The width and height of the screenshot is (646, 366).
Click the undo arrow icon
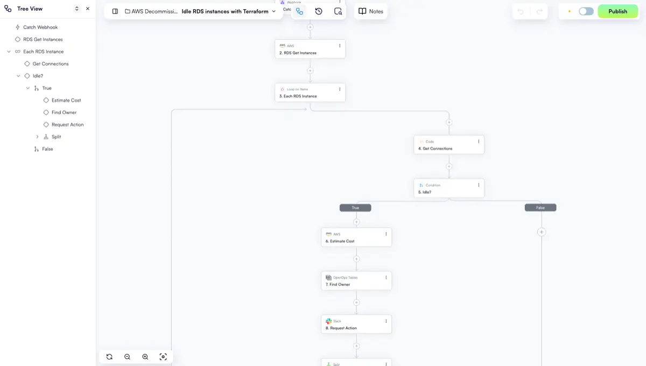520,11
